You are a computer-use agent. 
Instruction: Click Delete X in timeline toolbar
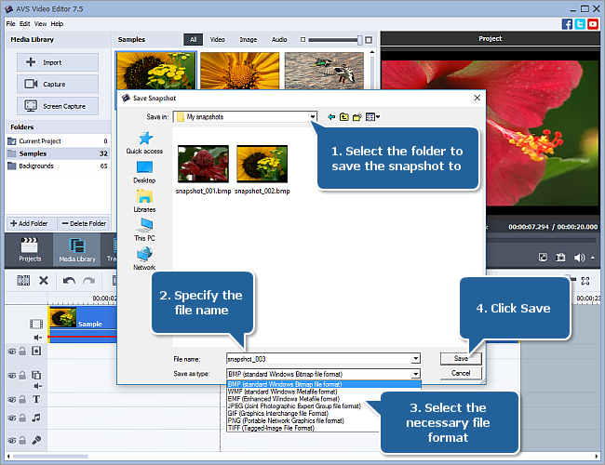point(44,281)
